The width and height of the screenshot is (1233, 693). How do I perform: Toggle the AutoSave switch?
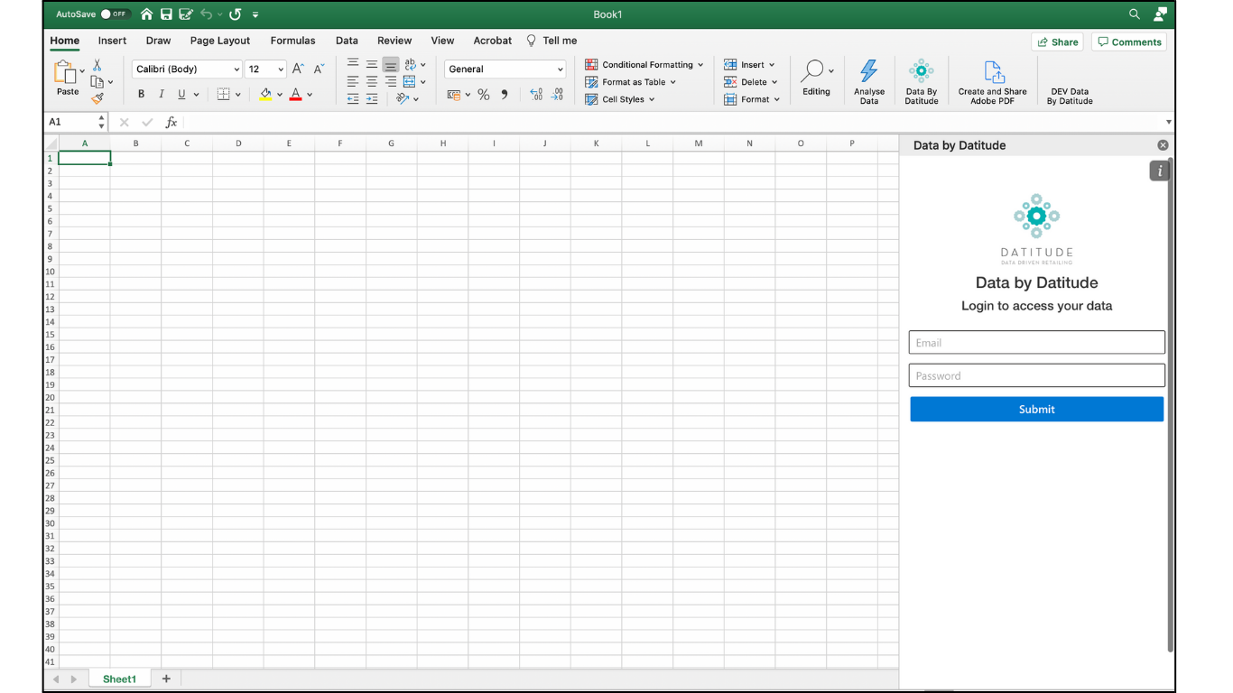coord(115,14)
